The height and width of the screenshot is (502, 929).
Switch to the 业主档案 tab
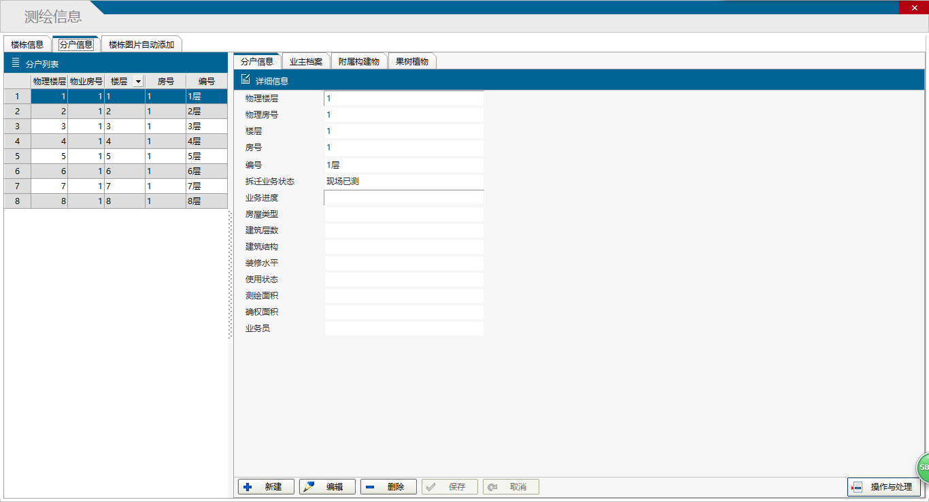click(x=306, y=61)
